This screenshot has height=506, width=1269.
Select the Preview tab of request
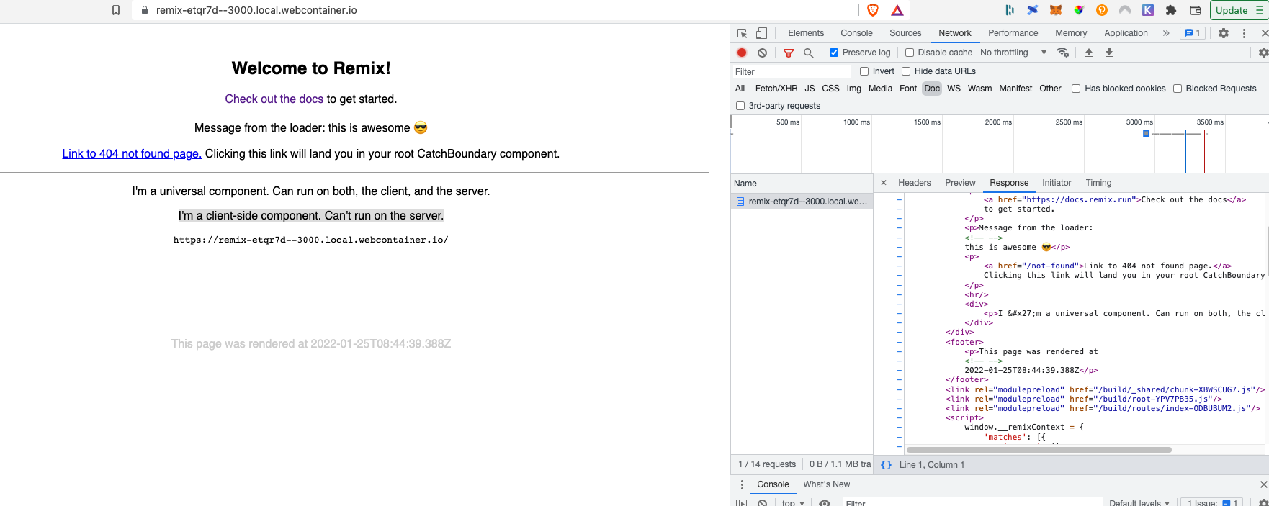tap(960, 183)
